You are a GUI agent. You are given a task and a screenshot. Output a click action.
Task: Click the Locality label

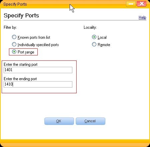[90, 27]
